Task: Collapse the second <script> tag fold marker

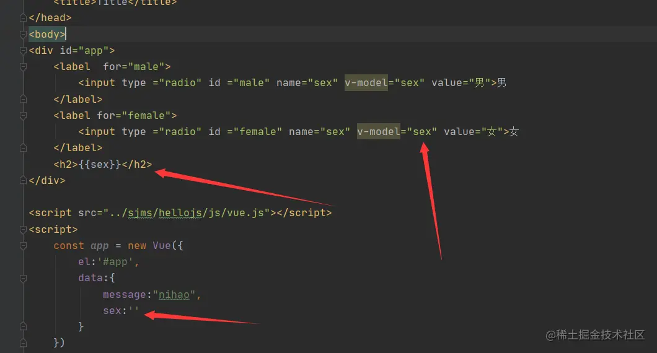Action: coord(24,230)
